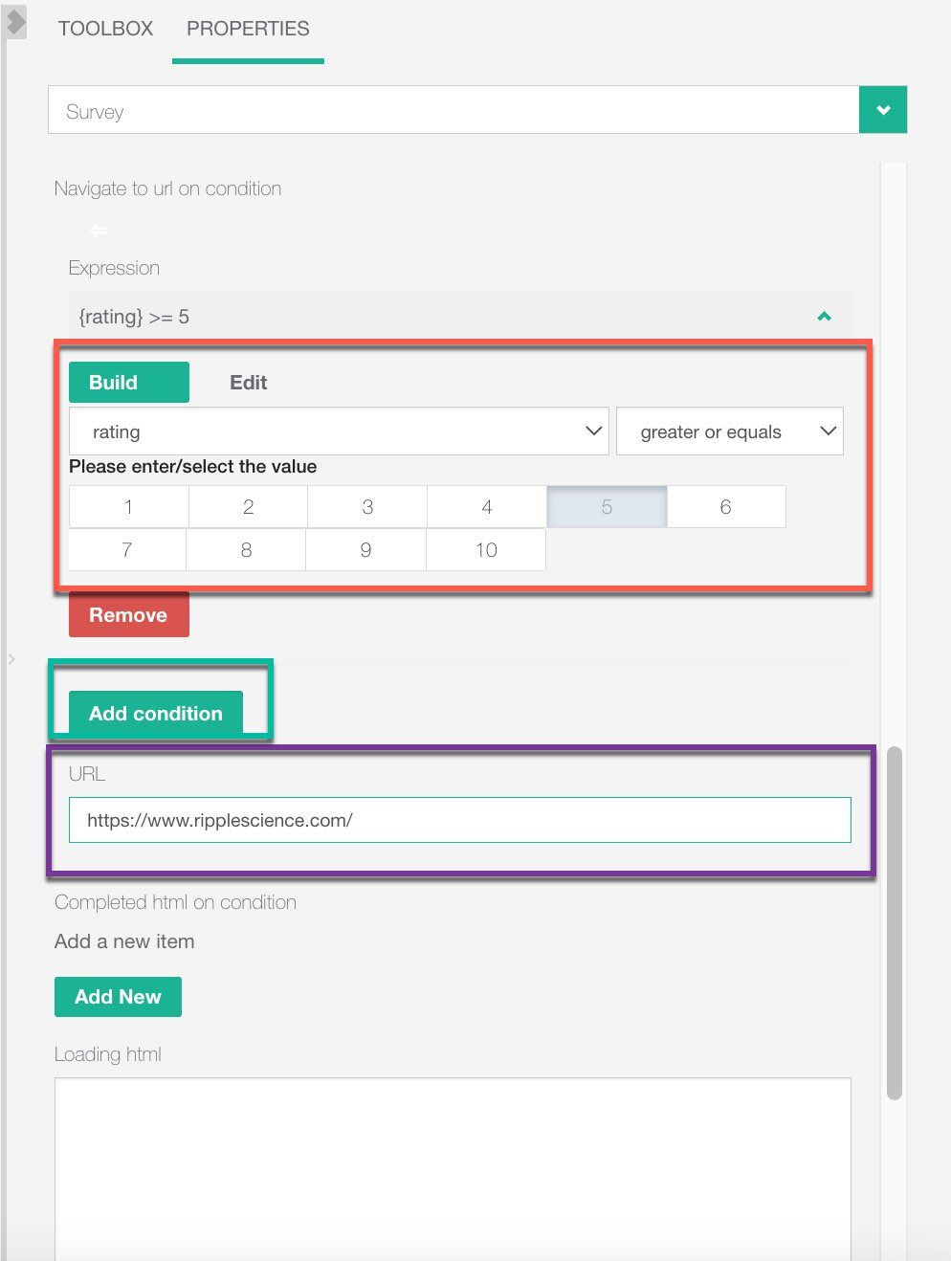
Task: Click into the URL input field
Action: 459,820
